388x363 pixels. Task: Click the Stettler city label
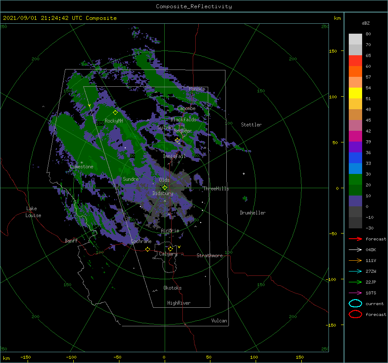coord(251,125)
